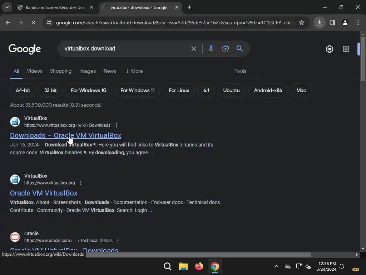Screen dimensions: 366x275
Task: Apply the Android-x86 filter chip
Action: pyautogui.click(x=268, y=90)
